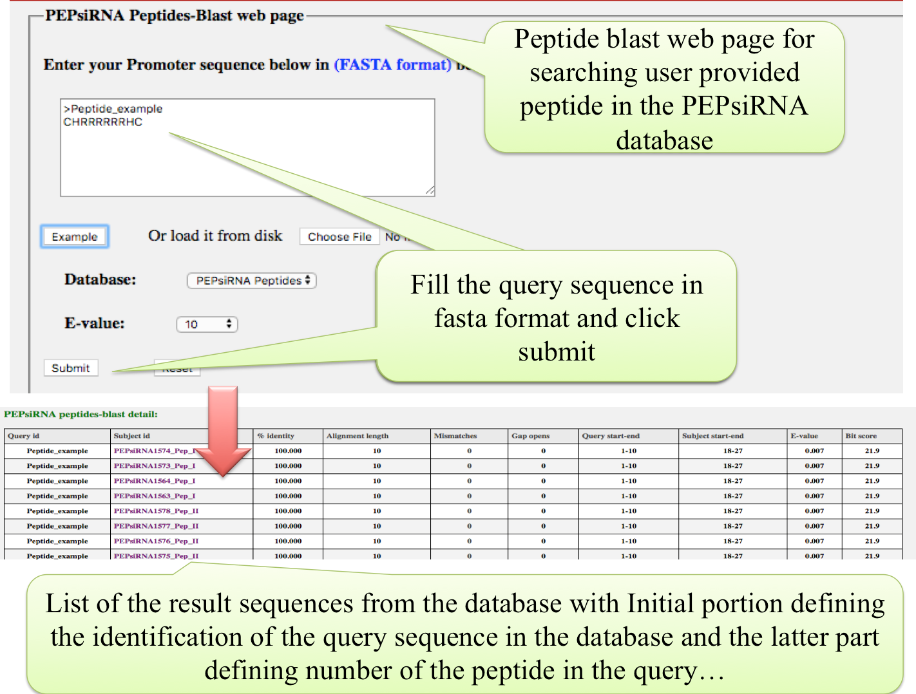Open the PEPsiRNA1574_Pep_I subject link
The height and width of the screenshot is (694, 916).
[x=154, y=451]
